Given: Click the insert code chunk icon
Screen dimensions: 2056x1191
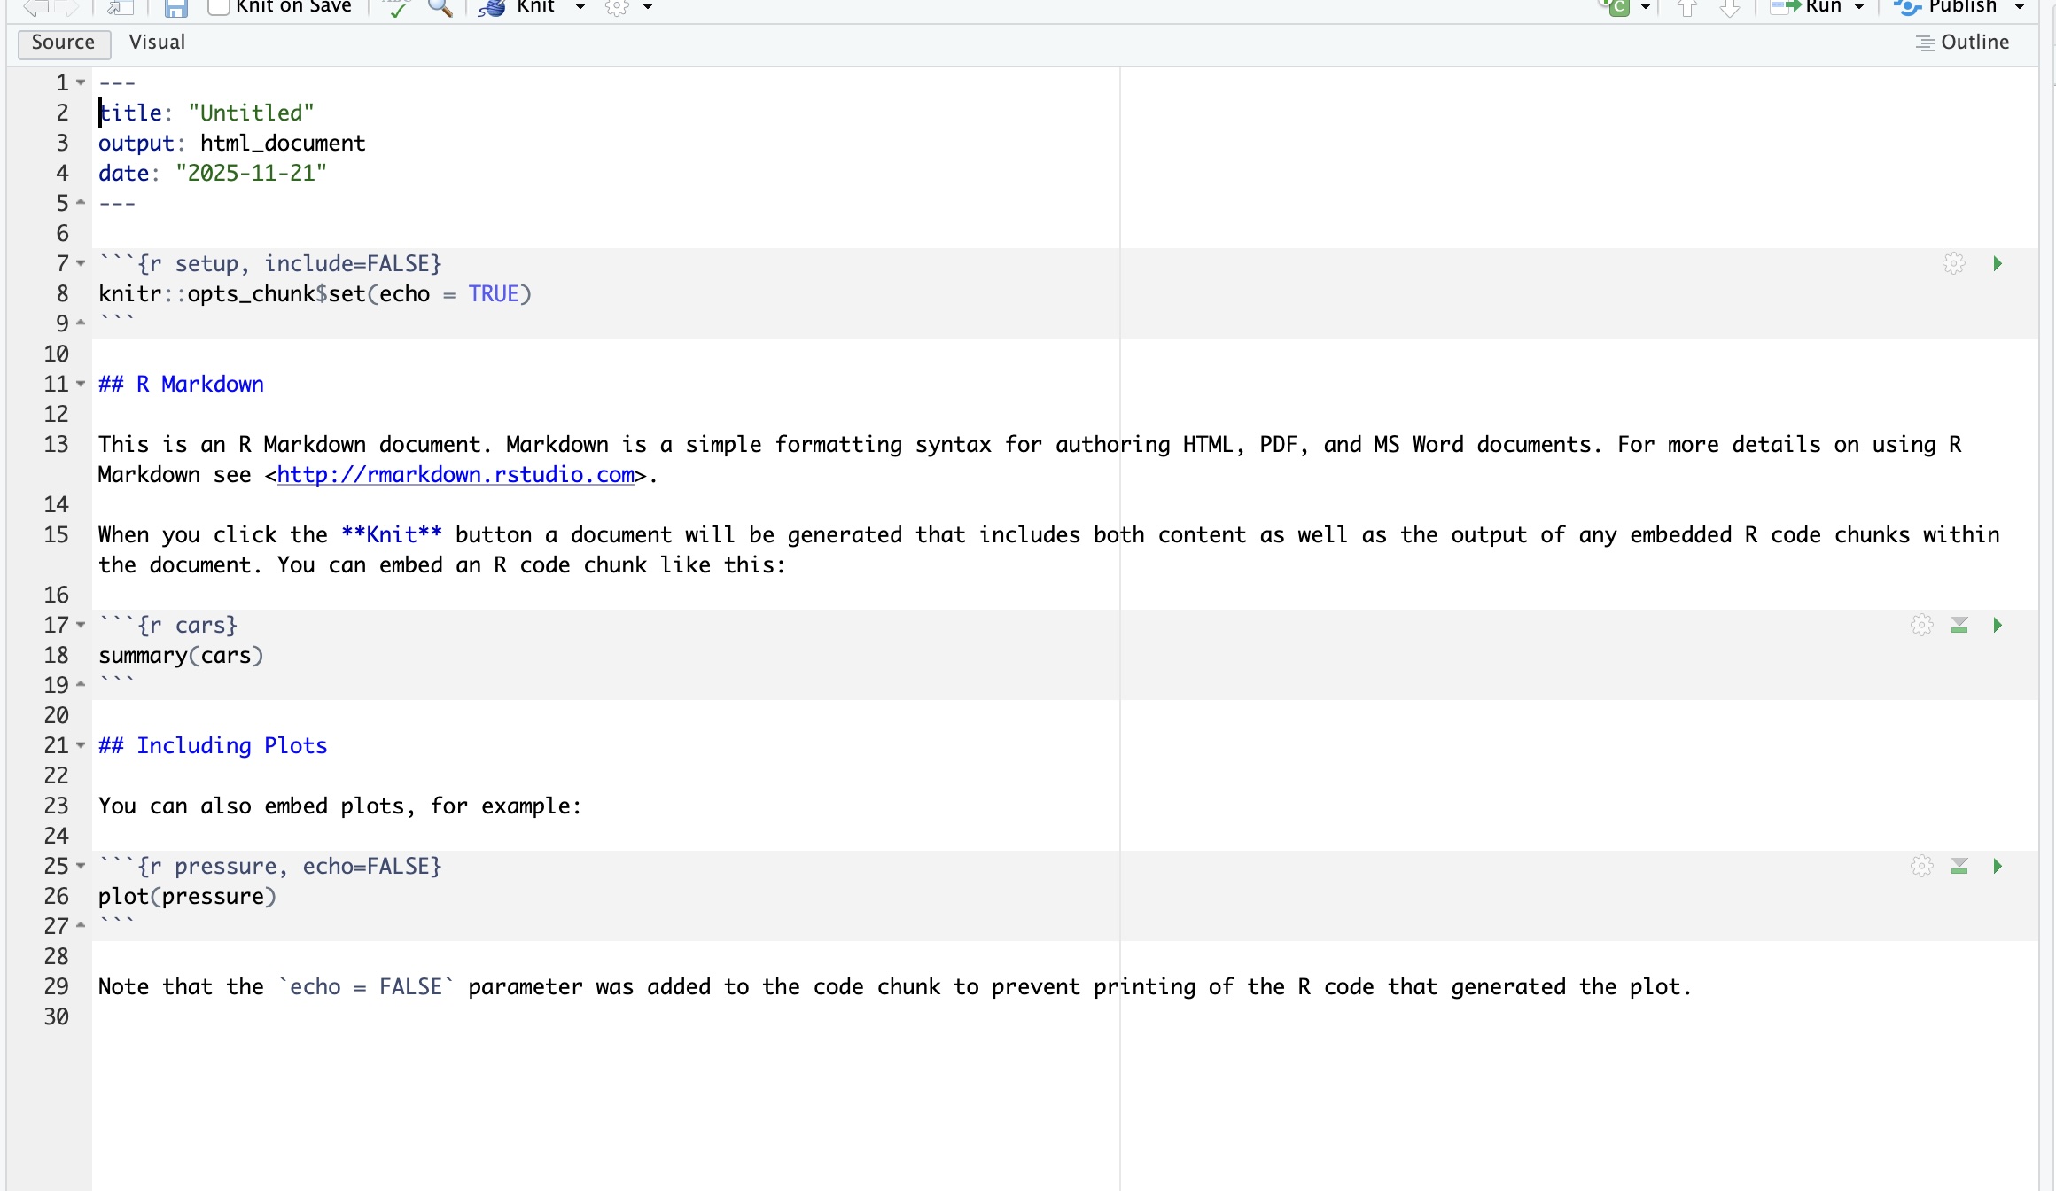Looking at the screenshot, I should (1618, 7).
